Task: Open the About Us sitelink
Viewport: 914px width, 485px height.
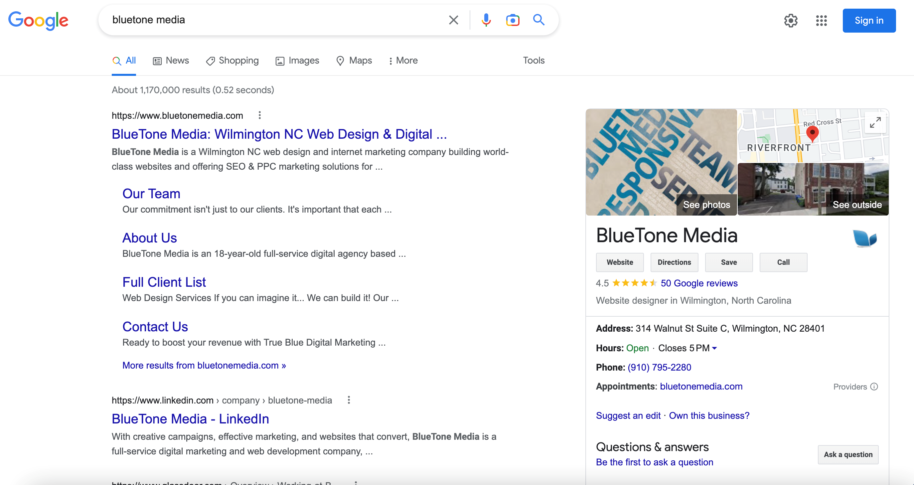Action: [150, 238]
